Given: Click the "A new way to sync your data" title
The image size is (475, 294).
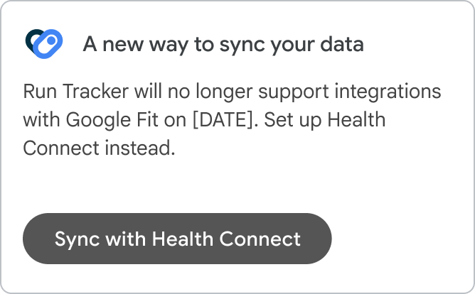Looking at the screenshot, I should 223,44.
